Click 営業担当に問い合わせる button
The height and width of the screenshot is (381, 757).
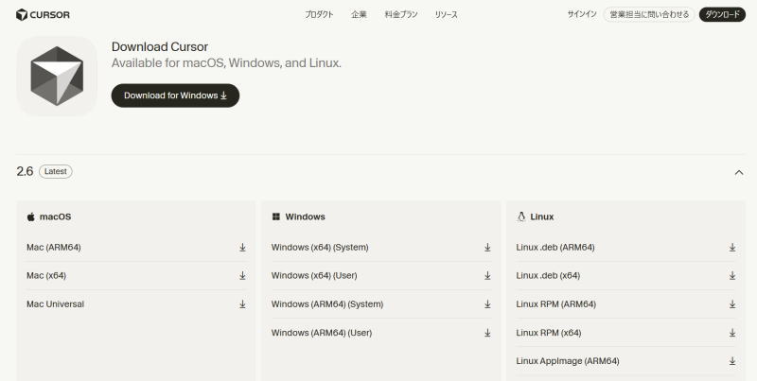tap(648, 14)
